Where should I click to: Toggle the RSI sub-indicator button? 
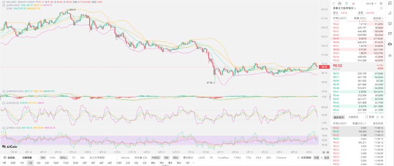tap(166, 158)
